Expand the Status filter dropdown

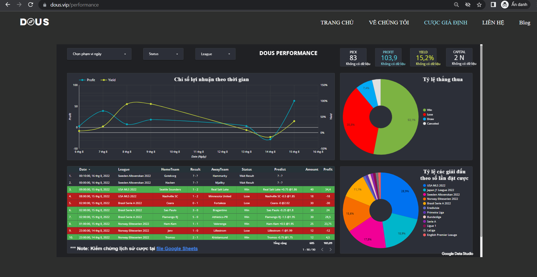pyautogui.click(x=163, y=54)
